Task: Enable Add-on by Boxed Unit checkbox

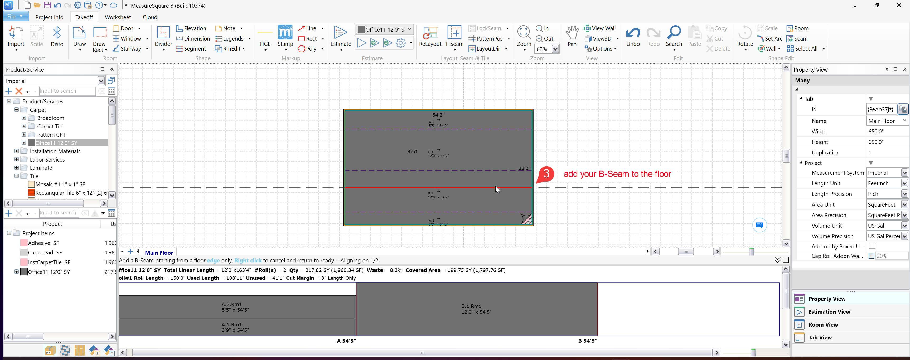Action: tap(872, 246)
